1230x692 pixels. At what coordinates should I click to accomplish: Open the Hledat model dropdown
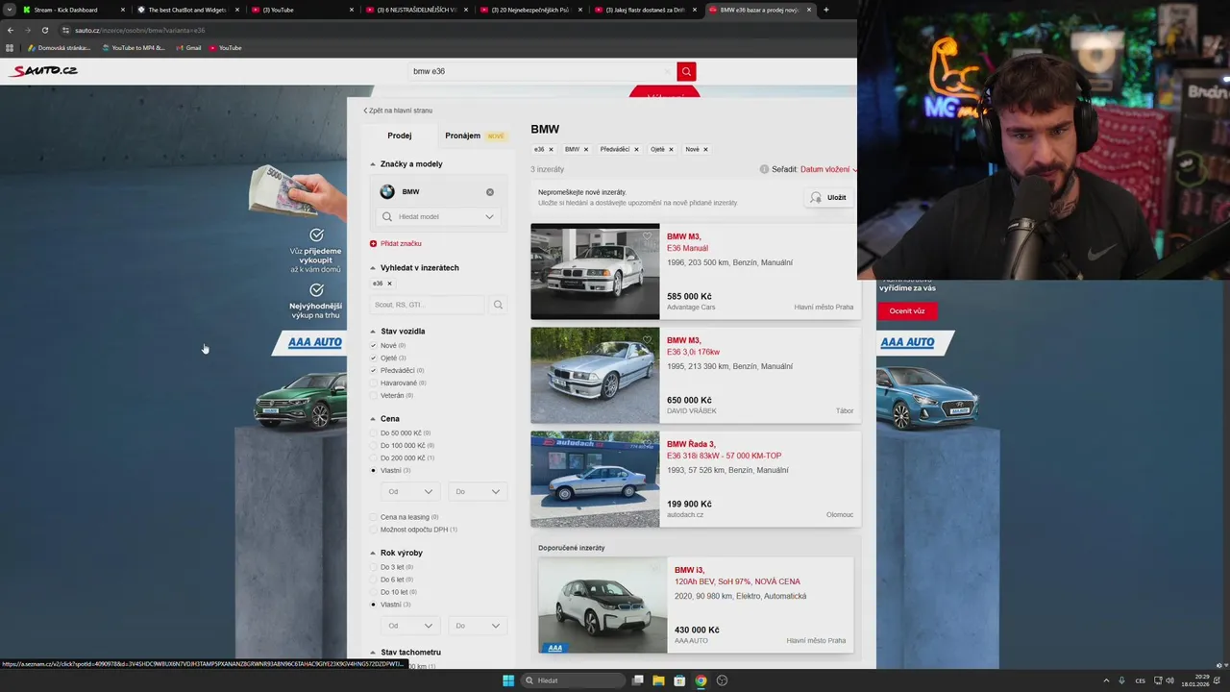tap(439, 216)
